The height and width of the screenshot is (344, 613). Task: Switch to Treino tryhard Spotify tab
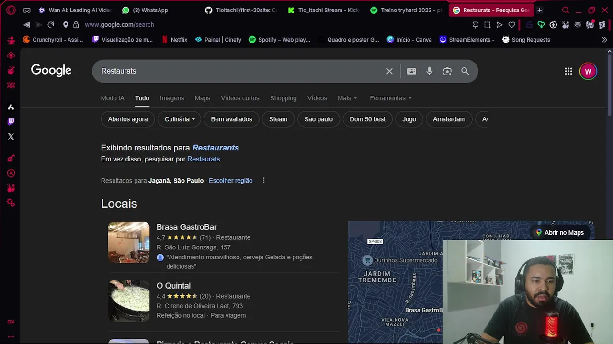(x=407, y=10)
